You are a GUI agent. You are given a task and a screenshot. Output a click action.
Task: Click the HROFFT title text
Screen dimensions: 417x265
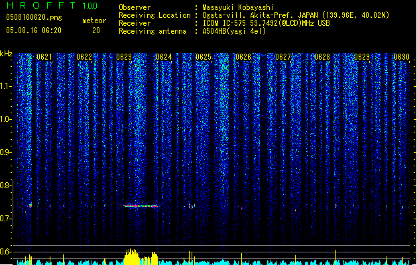(41, 5)
